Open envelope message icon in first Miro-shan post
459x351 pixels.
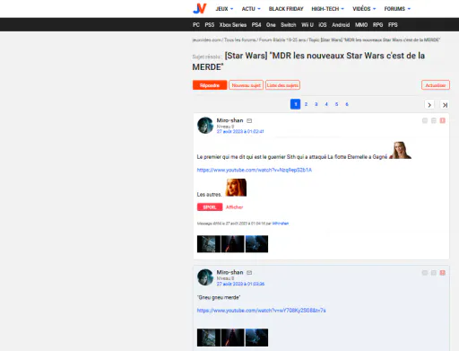[249, 121]
